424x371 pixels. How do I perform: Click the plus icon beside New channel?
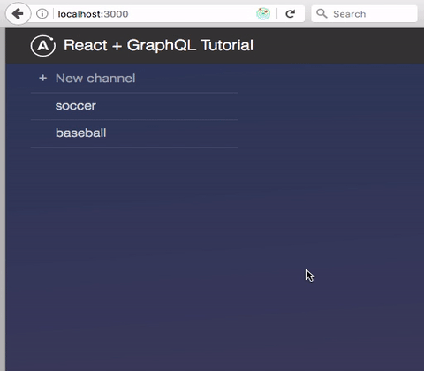[x=43, y=78]
